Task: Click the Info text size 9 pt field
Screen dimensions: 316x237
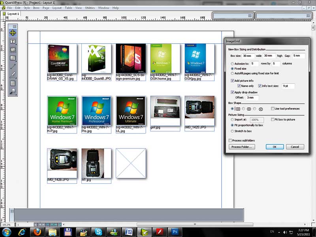Action: click(288, 86)
